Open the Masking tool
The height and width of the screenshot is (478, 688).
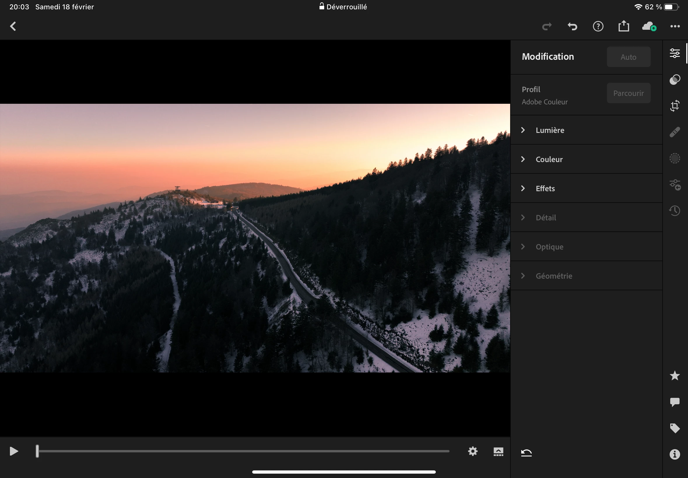(675, 158)
